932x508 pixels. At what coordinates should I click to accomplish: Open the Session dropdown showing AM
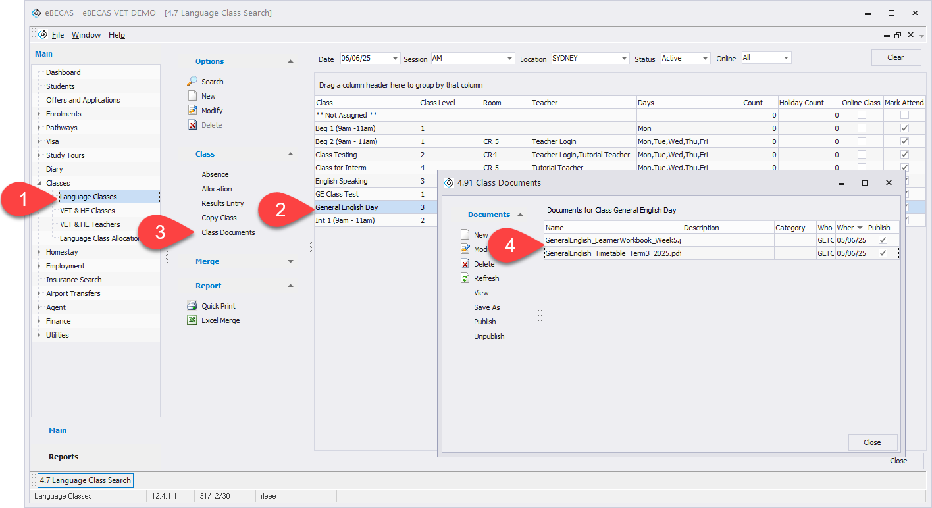[510, 59]
